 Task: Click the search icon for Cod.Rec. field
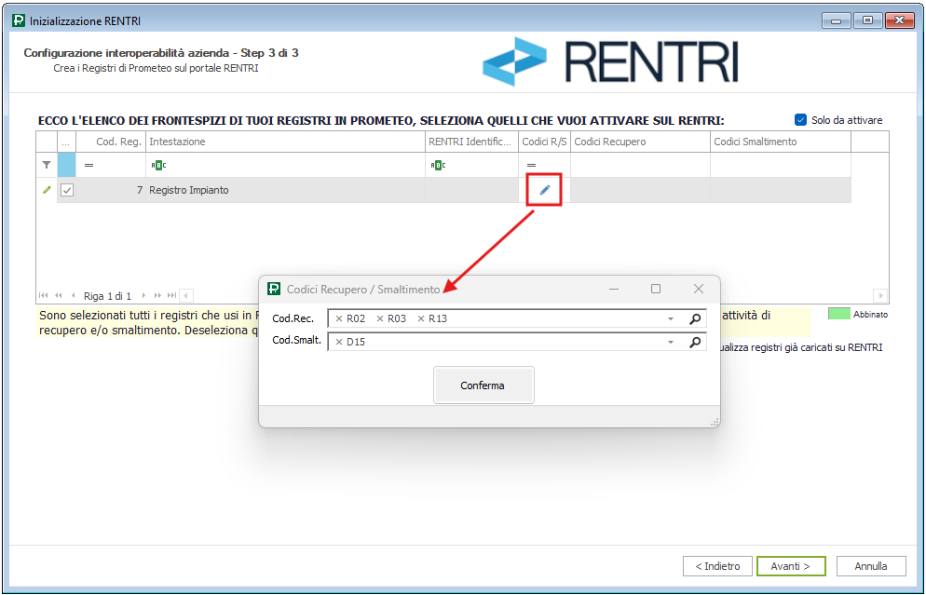(695, 319)
